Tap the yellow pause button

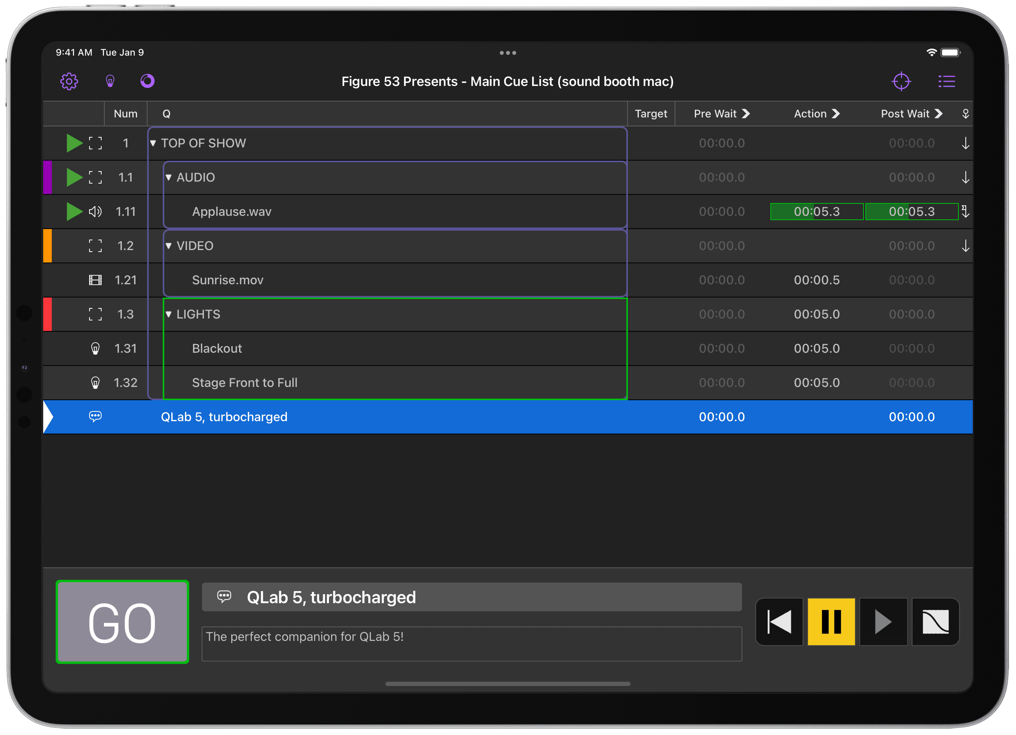(831, 622)
